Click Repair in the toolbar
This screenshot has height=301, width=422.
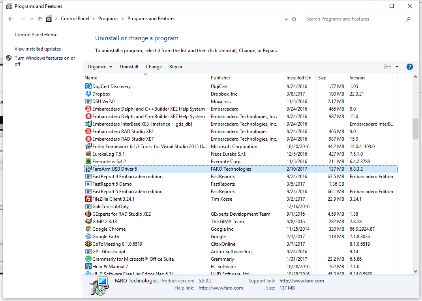point(176,67)
